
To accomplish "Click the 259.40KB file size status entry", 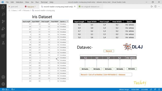I will [x=144, y=89].
